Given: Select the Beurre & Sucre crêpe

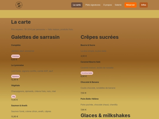Looking at the screenshot, I should (x=88, y=45).
